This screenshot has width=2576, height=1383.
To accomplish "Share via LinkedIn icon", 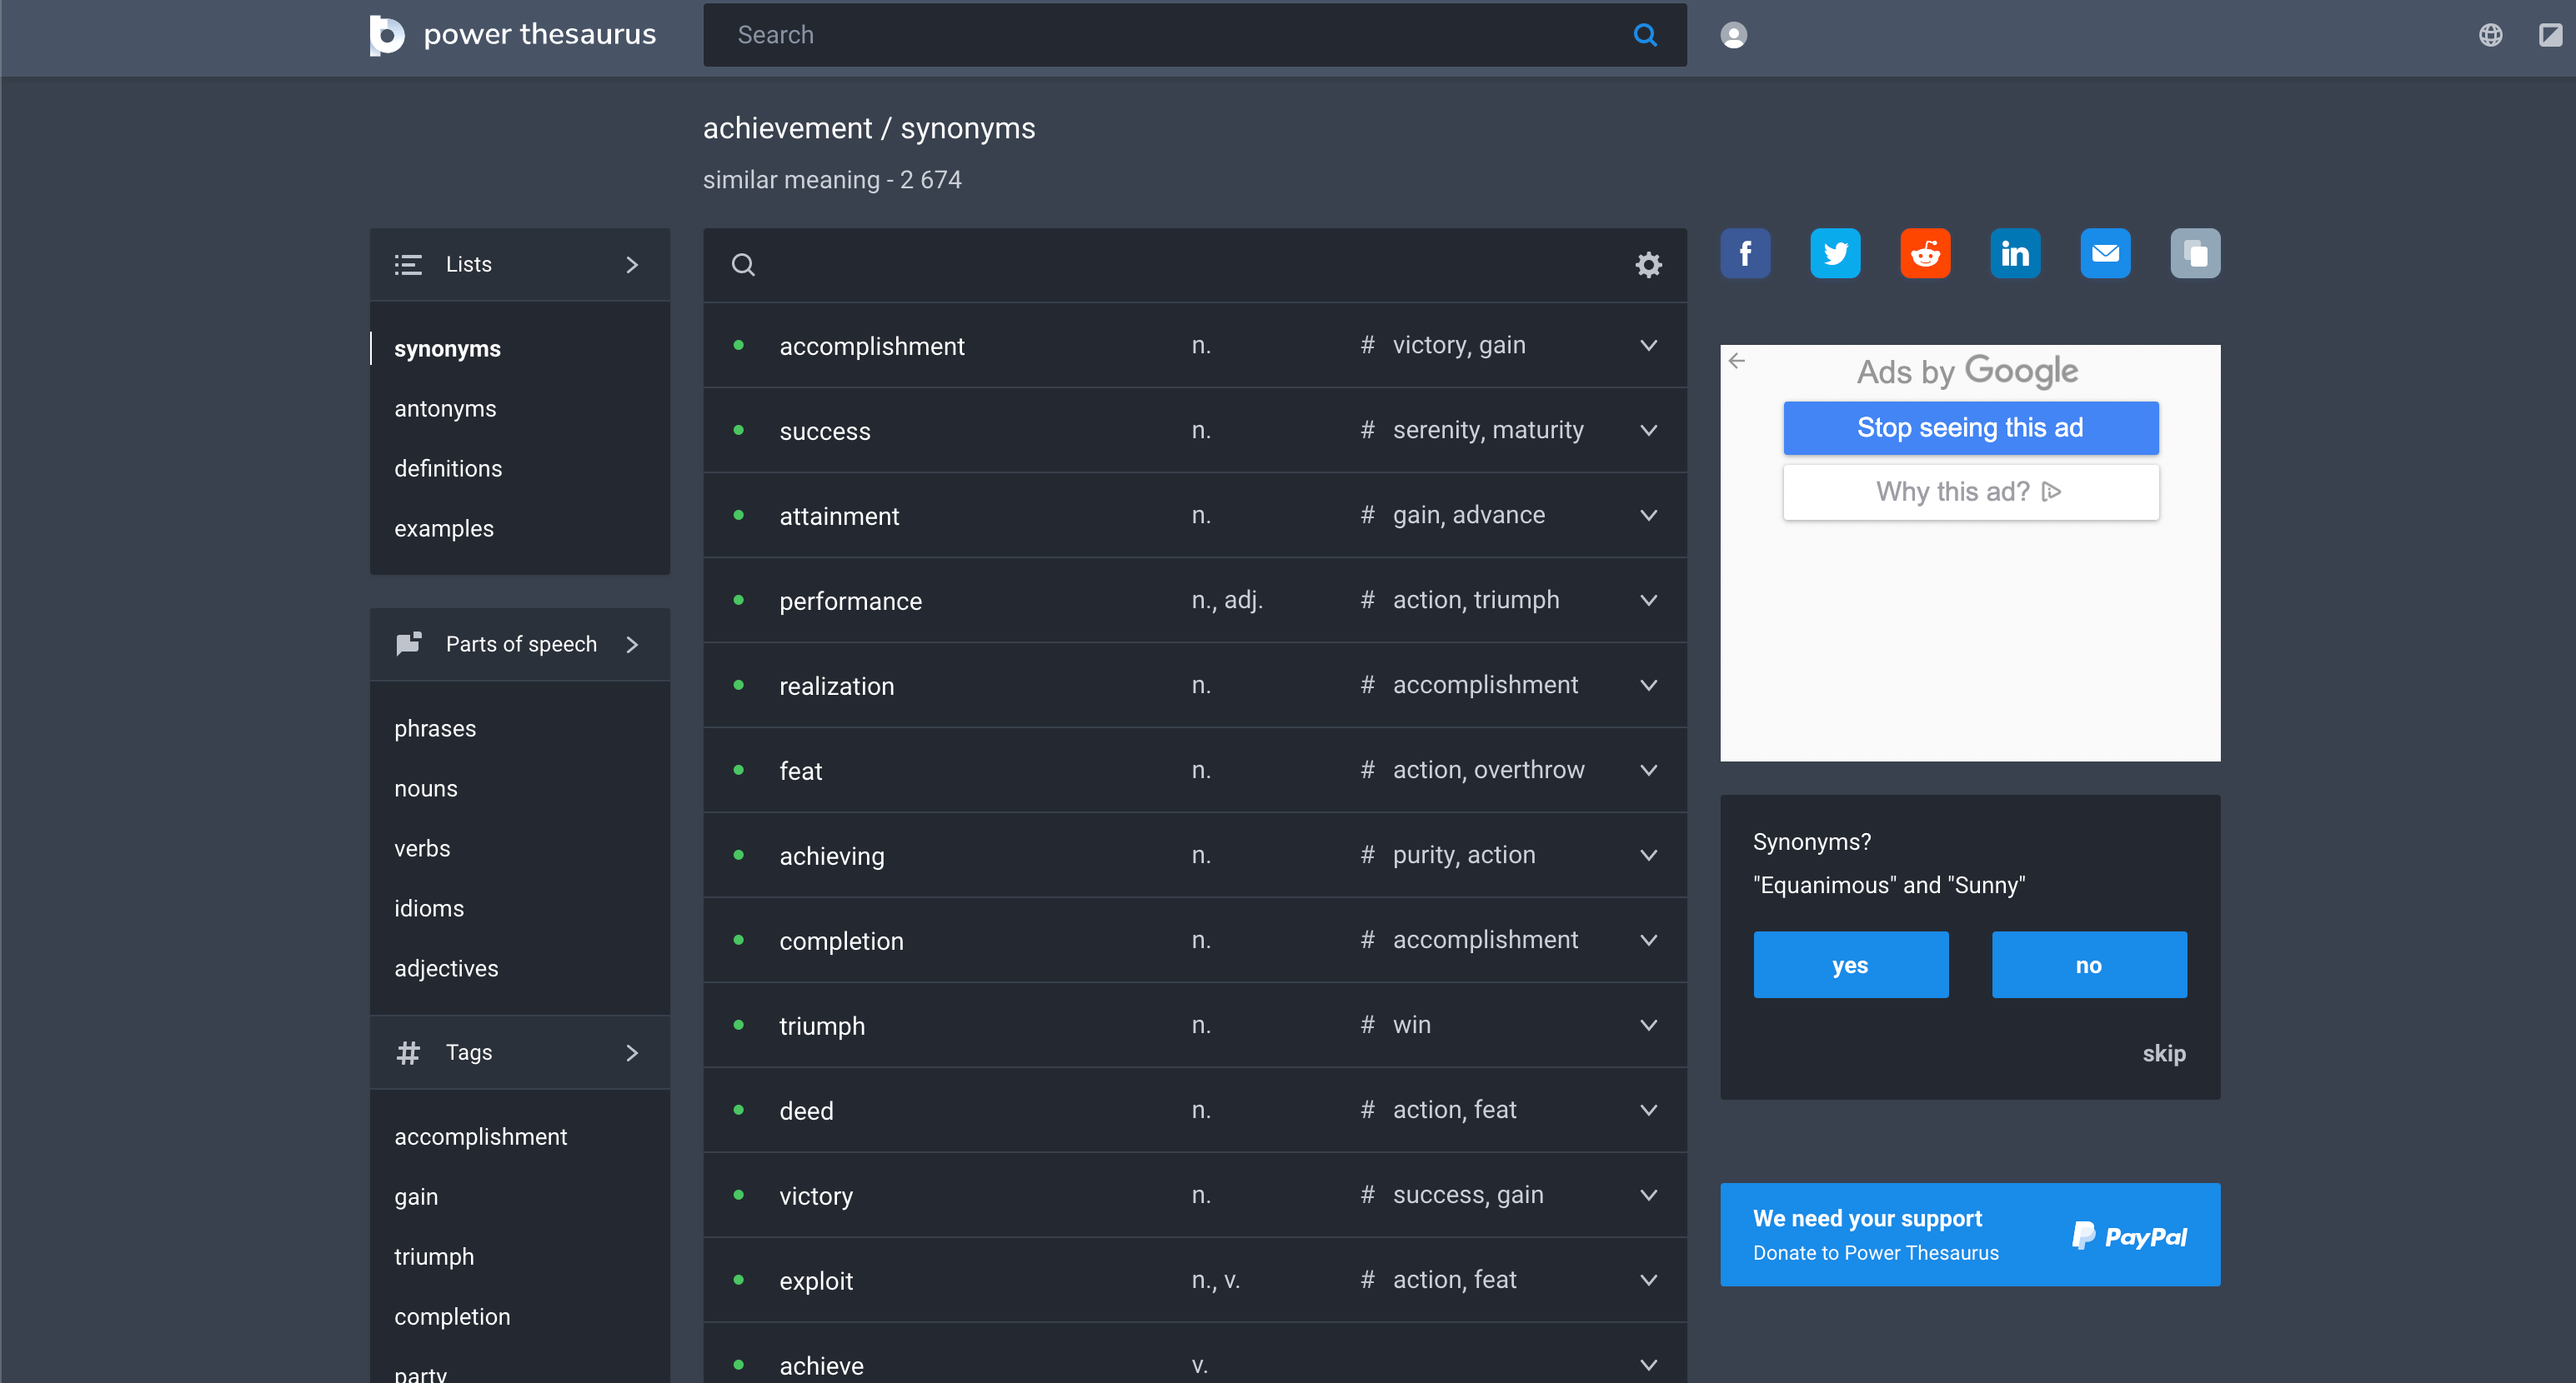I will pos(2015,254).
